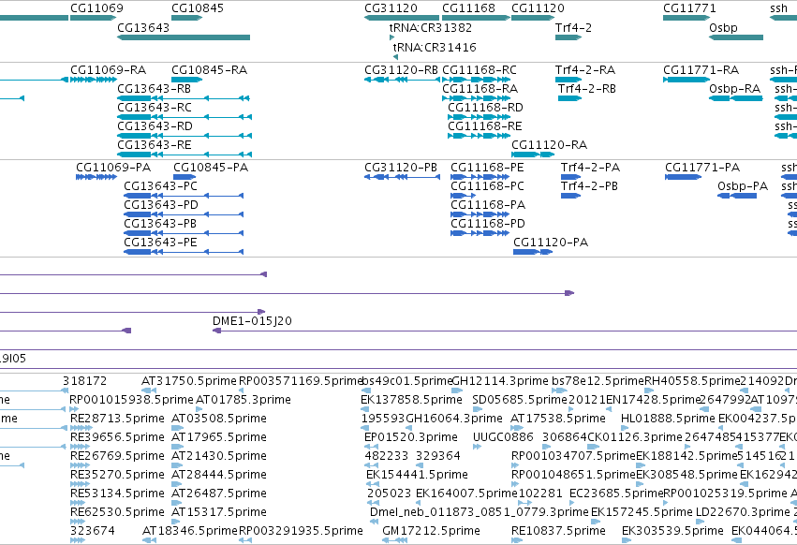797x545 pixels.
Task: Select tRNA:CR31416 feature label
Action: [435, 47]
